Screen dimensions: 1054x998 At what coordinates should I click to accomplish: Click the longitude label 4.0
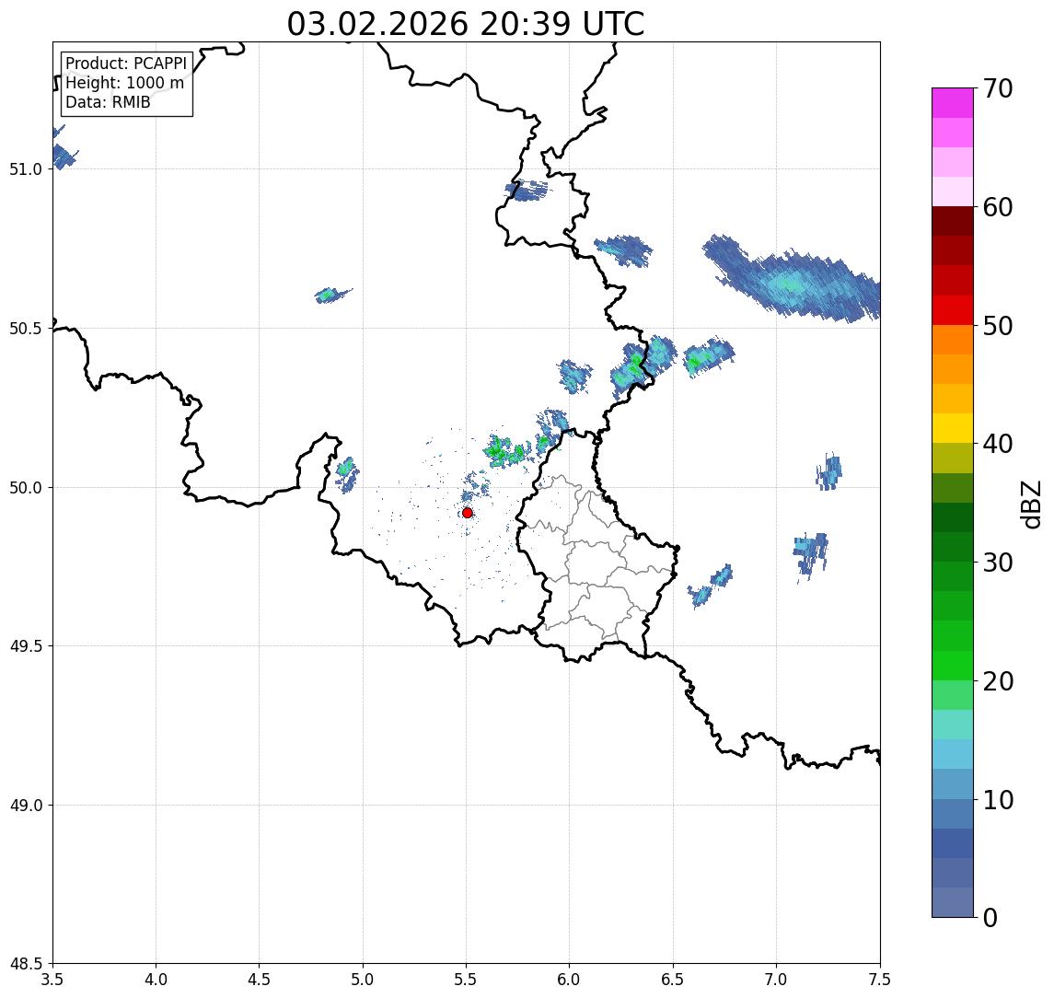click(156, 980)
